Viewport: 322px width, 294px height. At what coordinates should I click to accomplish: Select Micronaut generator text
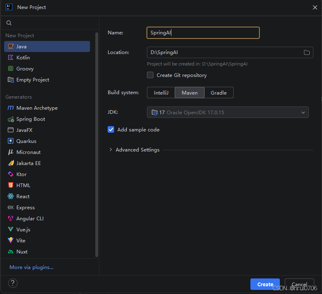[28, 152]
